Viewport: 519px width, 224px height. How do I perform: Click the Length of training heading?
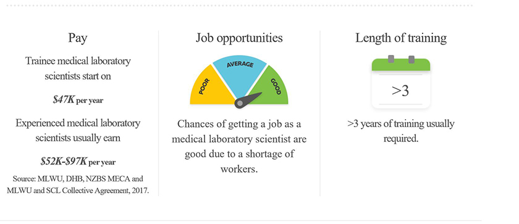tap(401, 38)
